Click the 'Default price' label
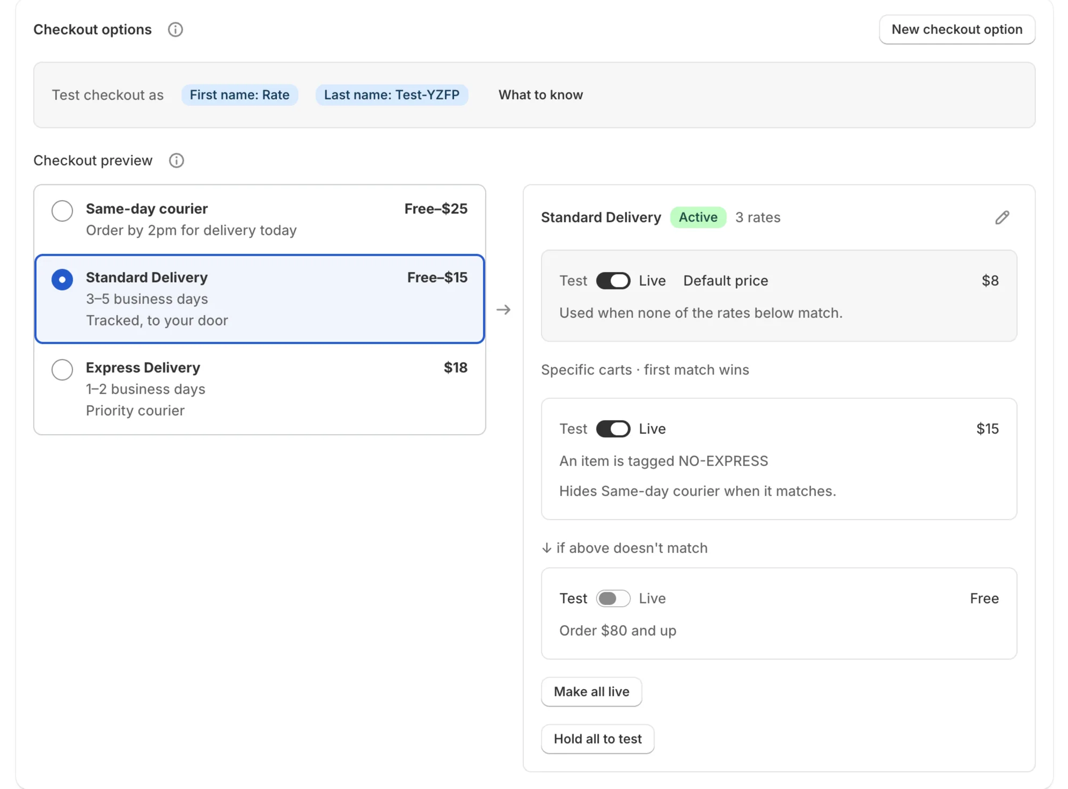The width and height of the screenshot is (1068, 789). [x=726, y=281]
